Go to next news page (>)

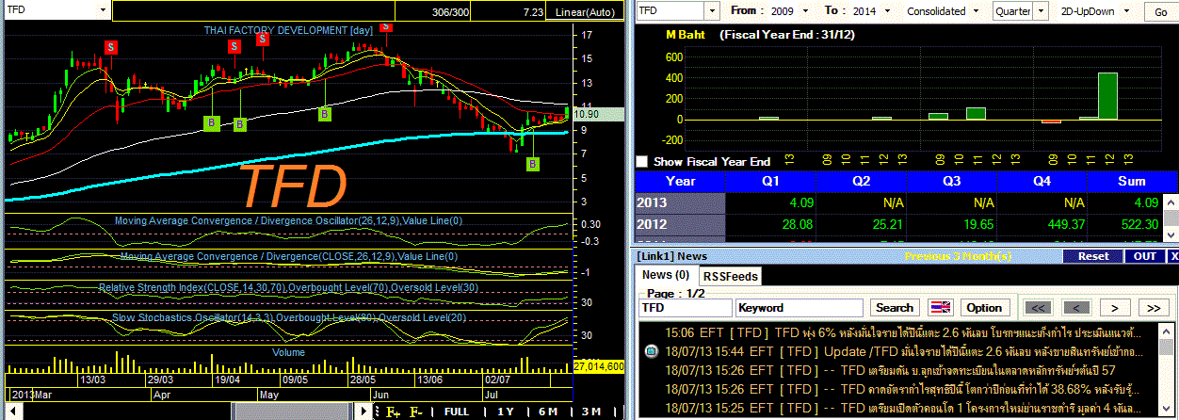pos(1115,308)
